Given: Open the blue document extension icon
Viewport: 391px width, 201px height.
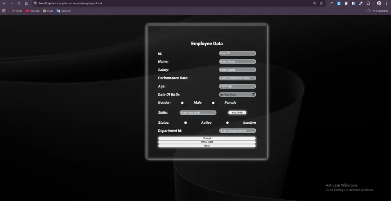Looking at the screenshot, I should [353, 3].
